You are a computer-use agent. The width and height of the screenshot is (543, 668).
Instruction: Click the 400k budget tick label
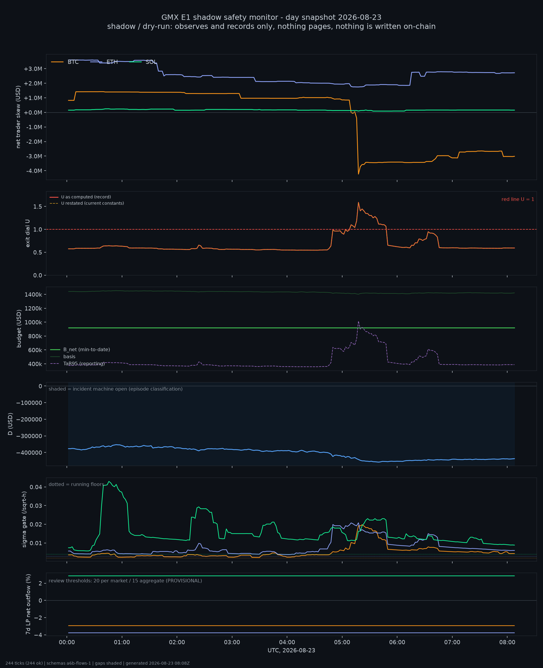[35, 364]
